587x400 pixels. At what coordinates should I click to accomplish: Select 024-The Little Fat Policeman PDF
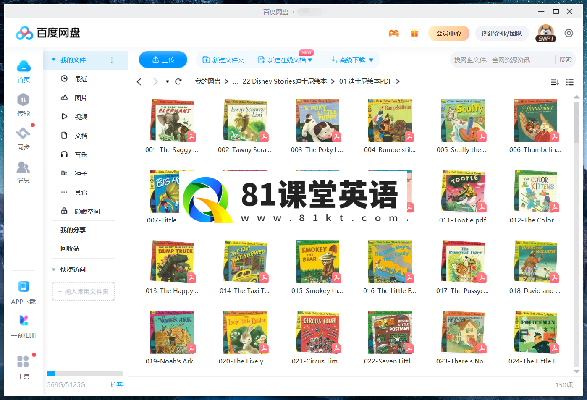coord(535,332)
